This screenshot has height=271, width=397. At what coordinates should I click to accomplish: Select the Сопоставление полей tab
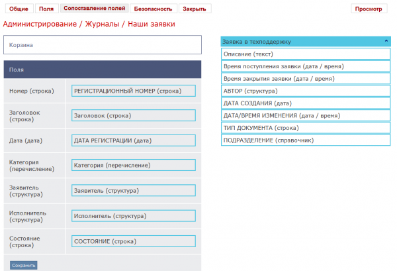coord(94,9)
